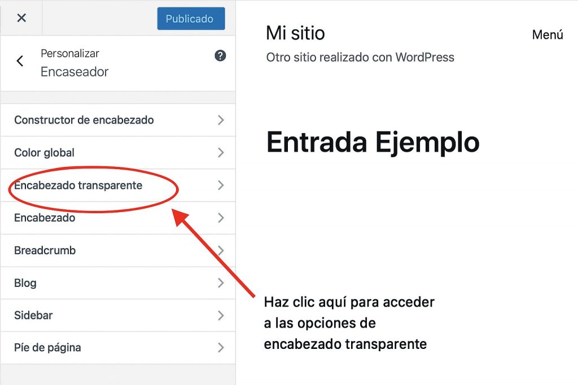Click the help question mark icon
Viewport: 578px width, 385px height.
[x=220, y=56]
